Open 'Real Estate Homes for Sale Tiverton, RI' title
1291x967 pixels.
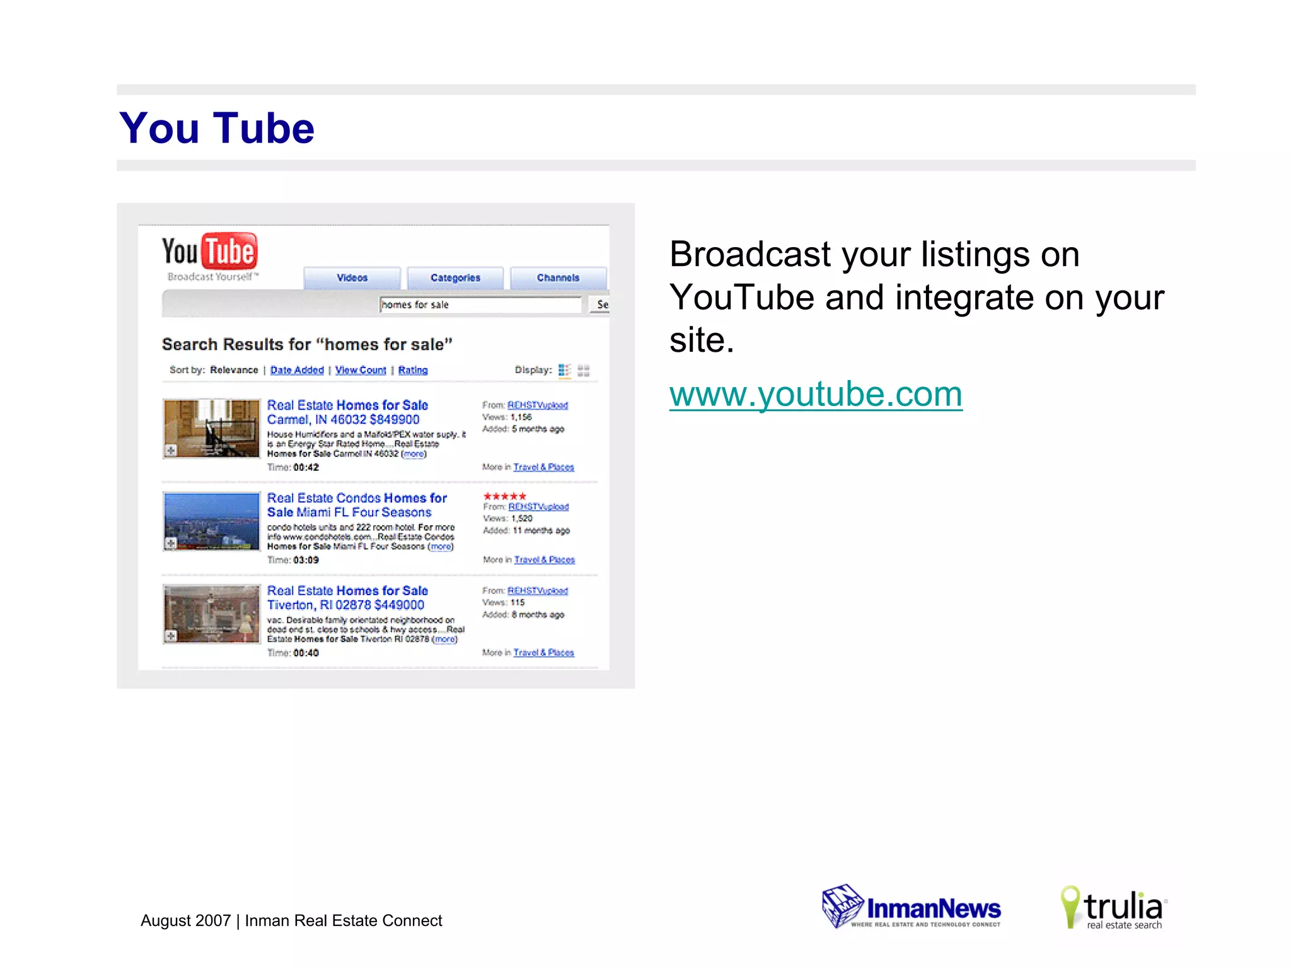[347, 598]
